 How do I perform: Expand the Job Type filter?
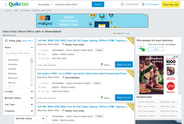click(32, 104)
